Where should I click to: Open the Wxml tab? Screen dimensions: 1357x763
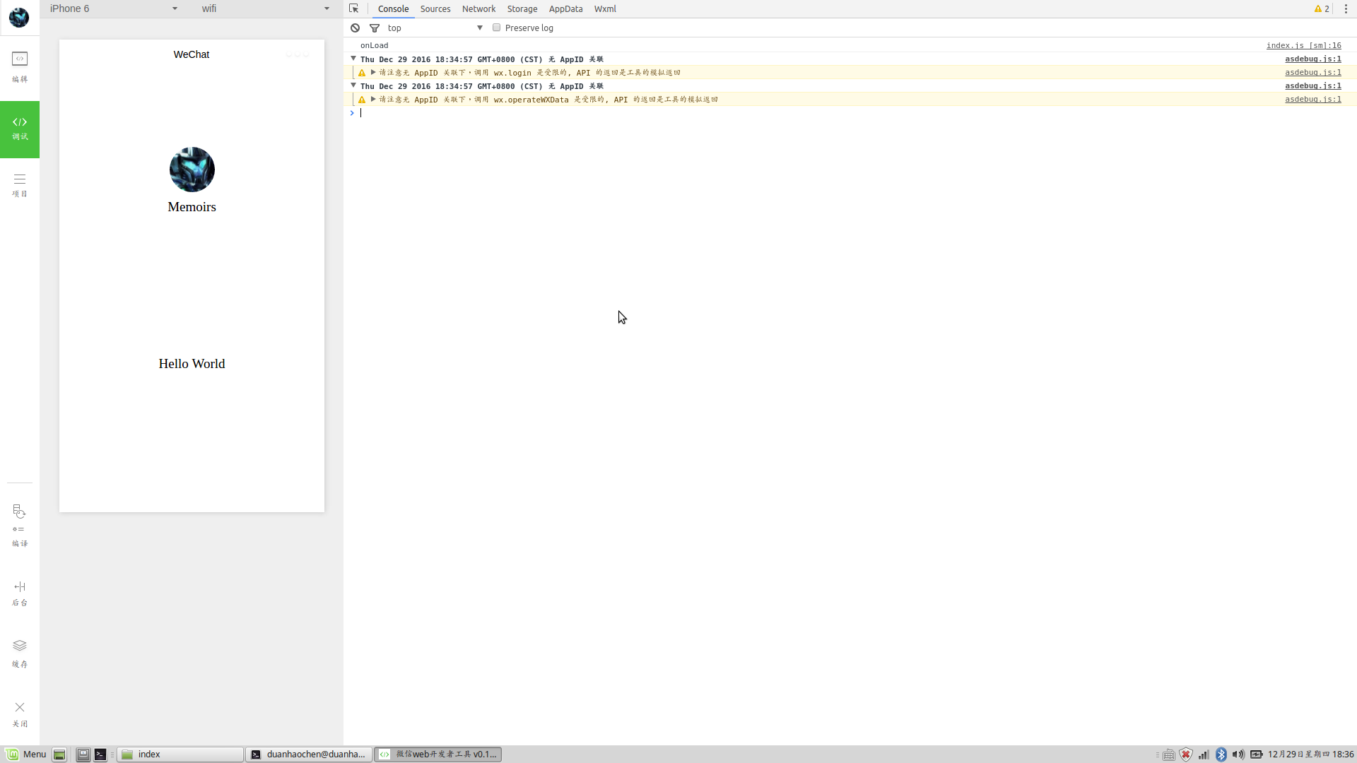click(x=605, y=8)
